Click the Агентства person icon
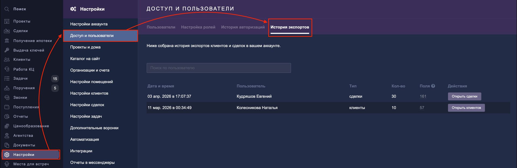517x168 pixels. tap(7, 136)
